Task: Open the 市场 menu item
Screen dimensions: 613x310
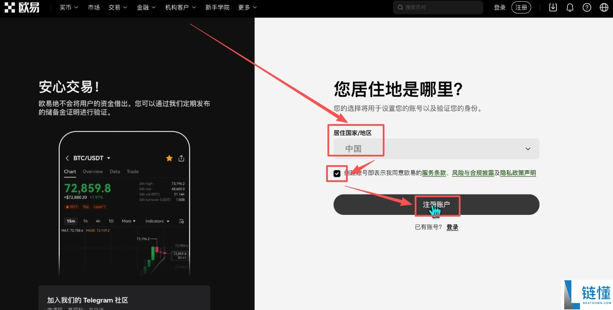Action: click(x=94, y=7)
